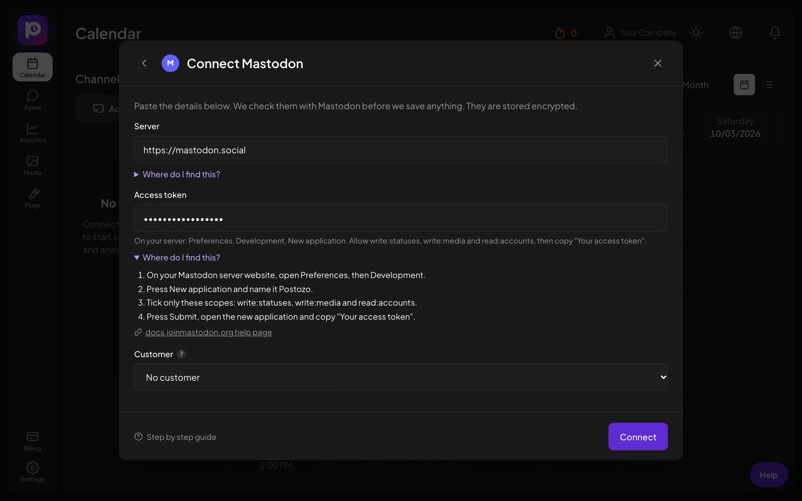Image resolution: width=802 pixels, height=501 pixels.
Task: Switch to list view icon
Action: pyautogui.click(x=768, y=85)
